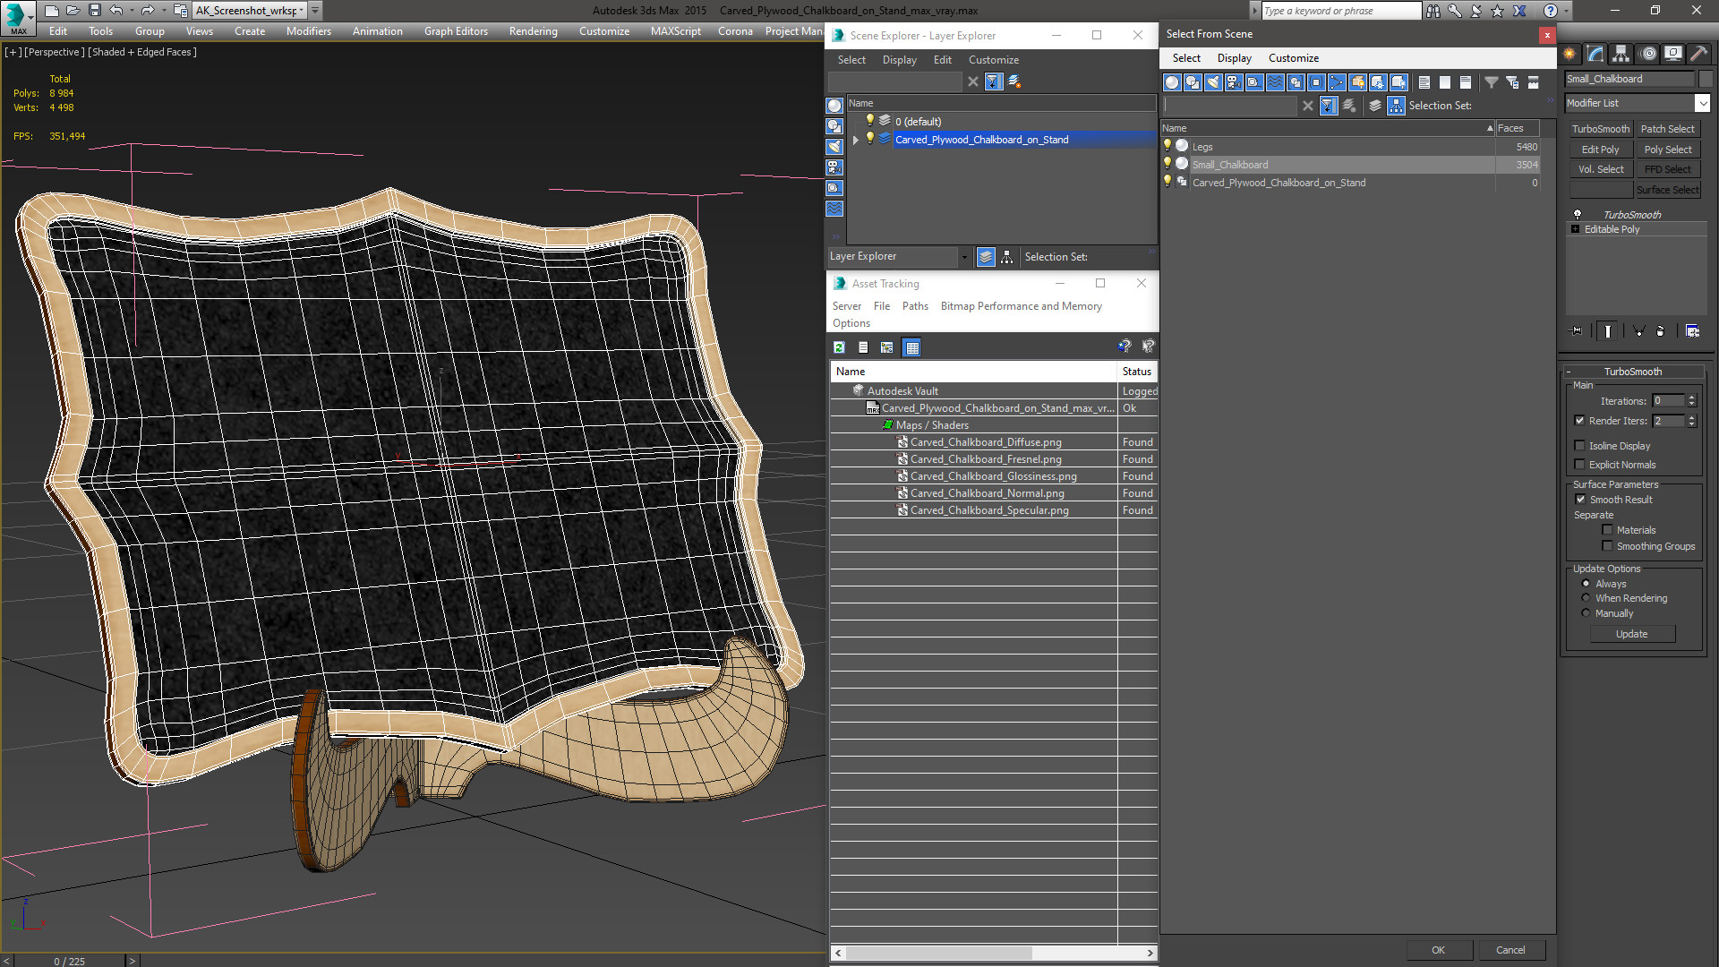Toggle Display Bone Objects filter in Select From Scene

point(1337,82)
